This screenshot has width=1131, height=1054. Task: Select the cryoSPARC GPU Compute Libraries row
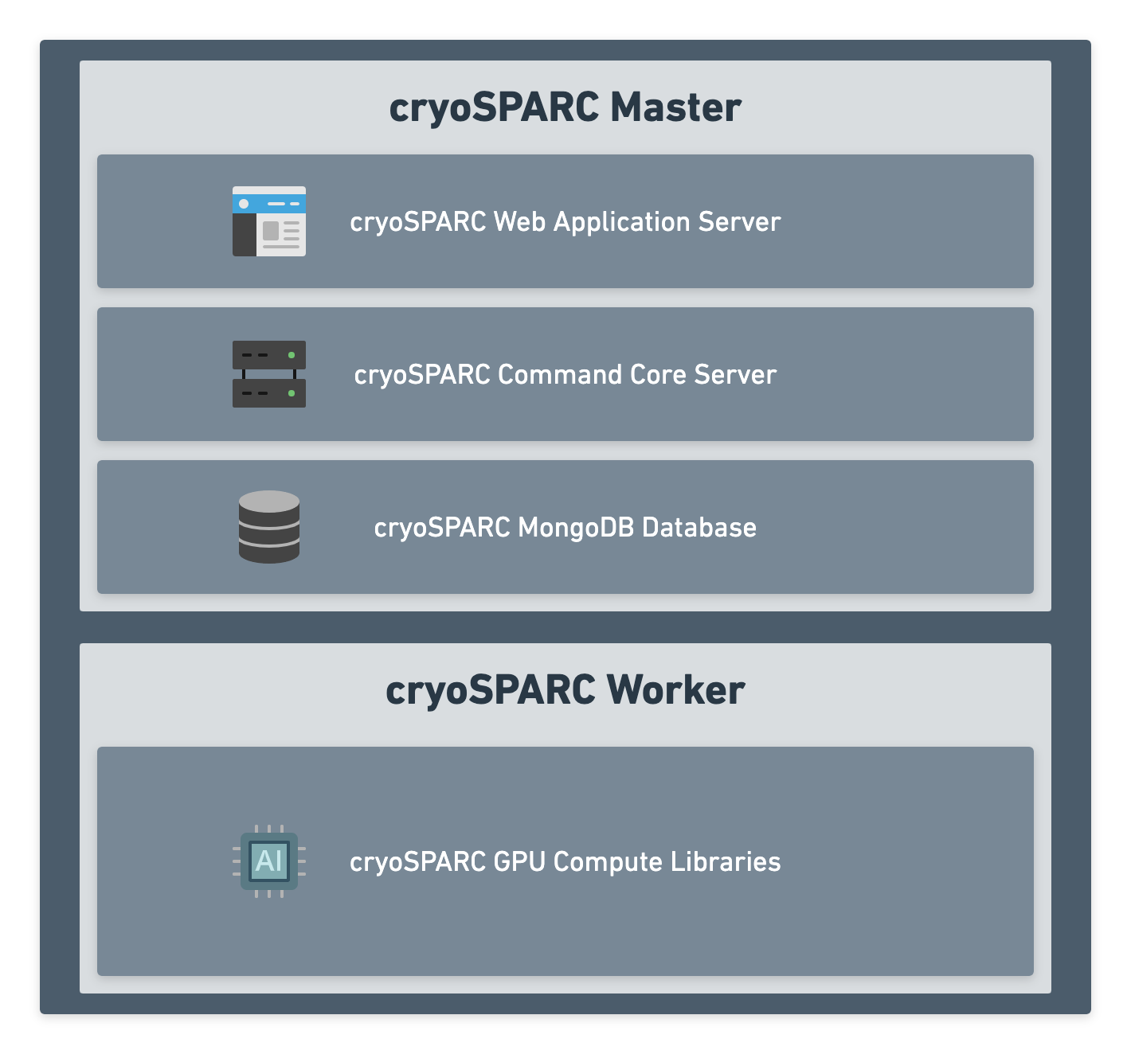(565, 861)
